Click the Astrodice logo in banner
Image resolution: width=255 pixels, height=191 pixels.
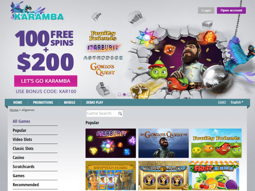pyautogui.click(x=103, y=58)
